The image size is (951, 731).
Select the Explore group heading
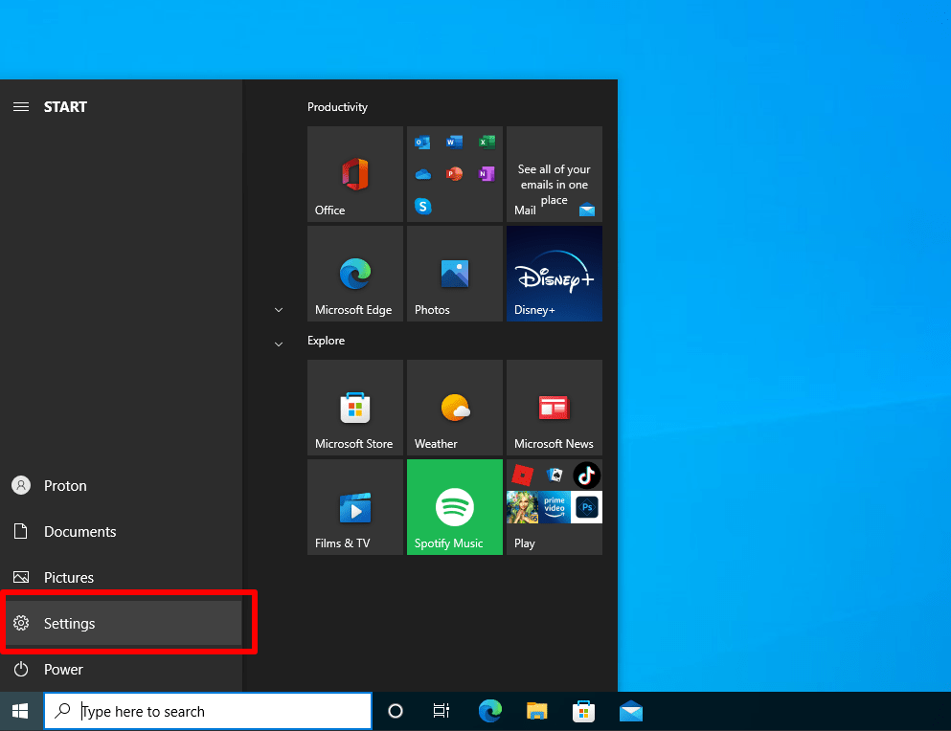(326, 341)
